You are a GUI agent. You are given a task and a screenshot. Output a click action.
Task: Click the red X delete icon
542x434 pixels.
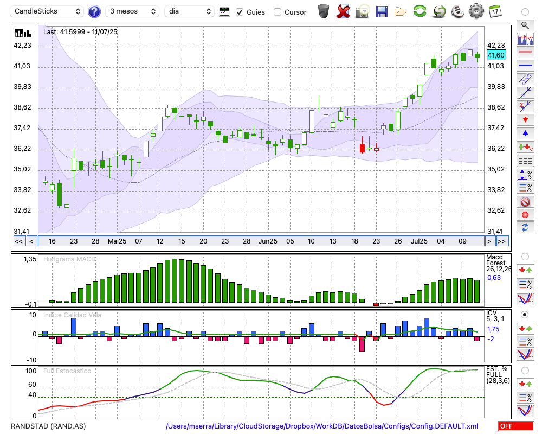343,11
